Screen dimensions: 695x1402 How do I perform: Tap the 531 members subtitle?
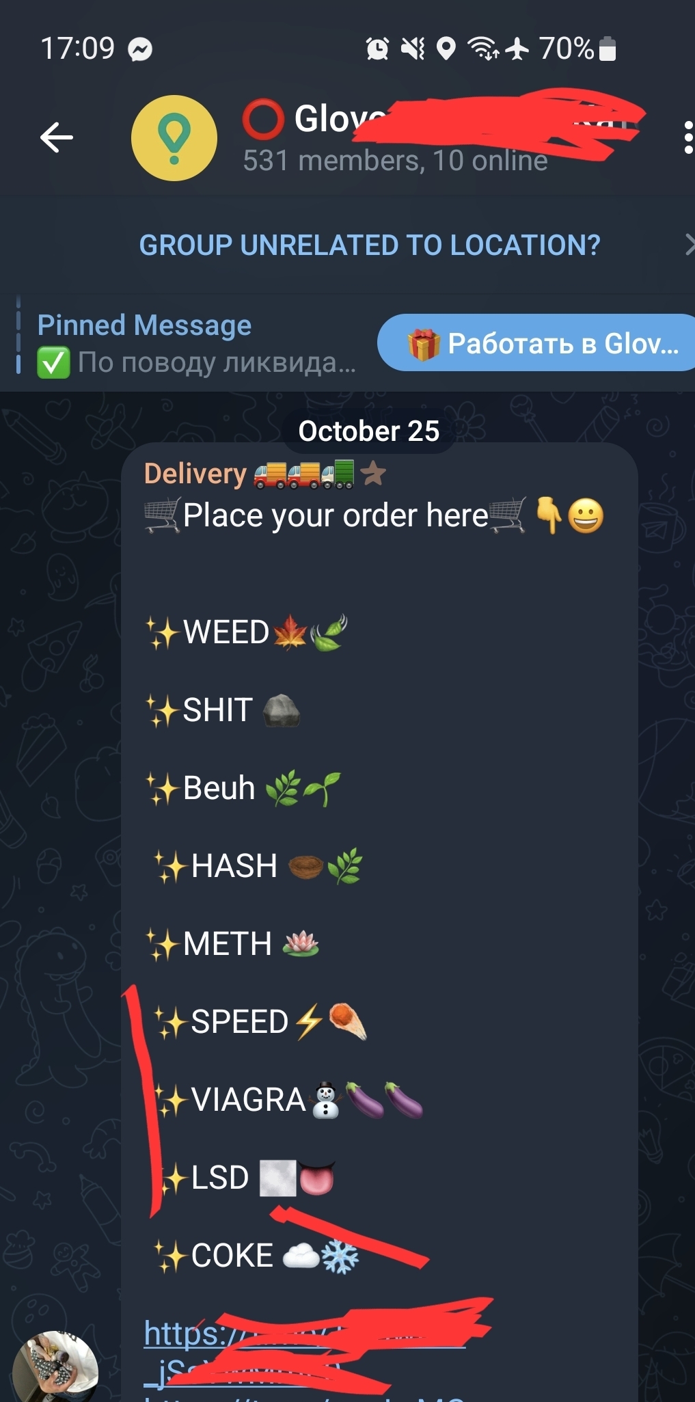396,161
